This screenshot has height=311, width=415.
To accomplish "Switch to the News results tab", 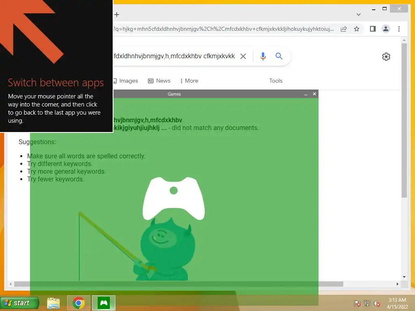I will 159,81.
